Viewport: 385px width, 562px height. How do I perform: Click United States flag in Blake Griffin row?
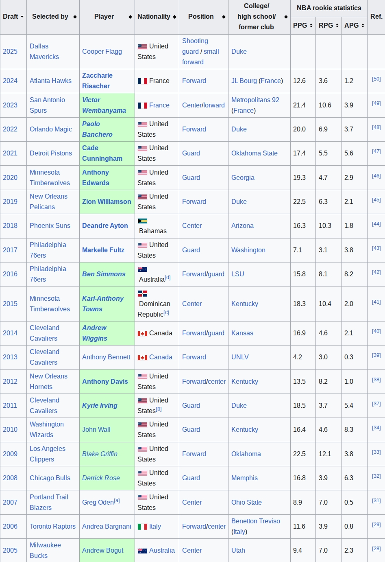pos(142,449)
